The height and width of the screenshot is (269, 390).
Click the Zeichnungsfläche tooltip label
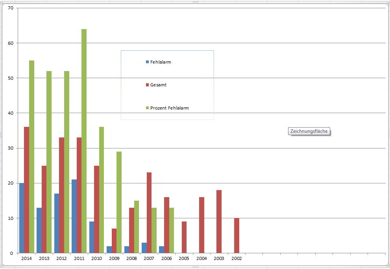click(309, 132)
